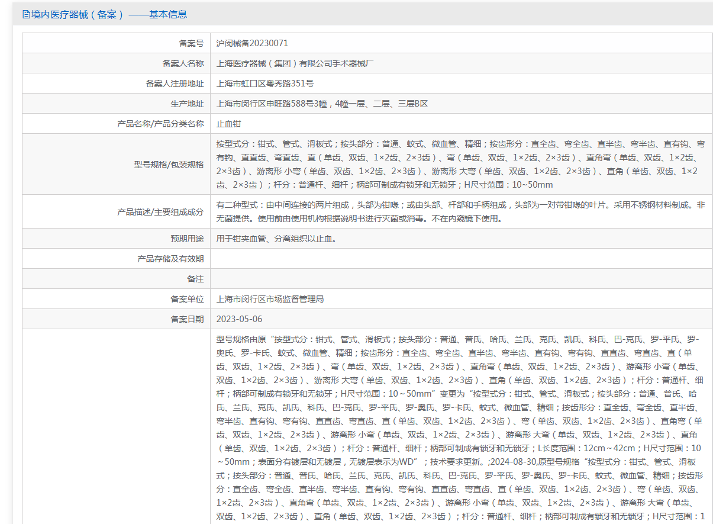Click the label 备注
The height and width of the screenshot is (524, 713).
195,279
